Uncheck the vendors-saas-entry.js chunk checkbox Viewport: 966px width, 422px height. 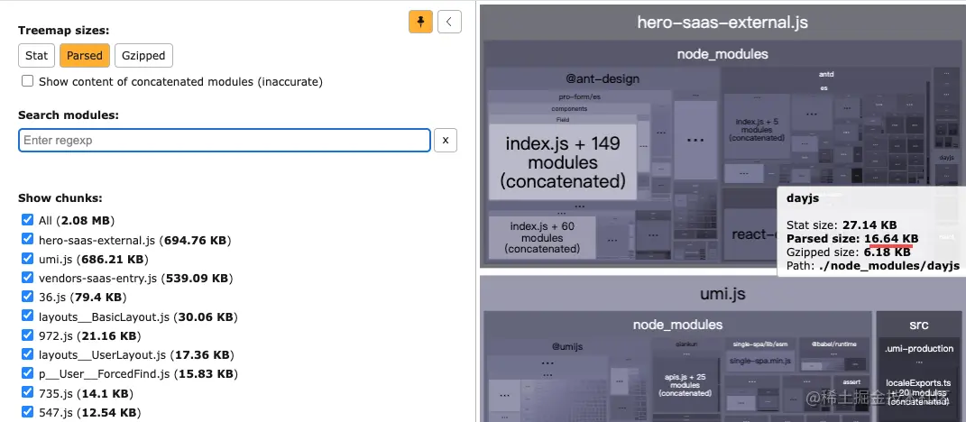pyautogui.click(x=27, y=277)
